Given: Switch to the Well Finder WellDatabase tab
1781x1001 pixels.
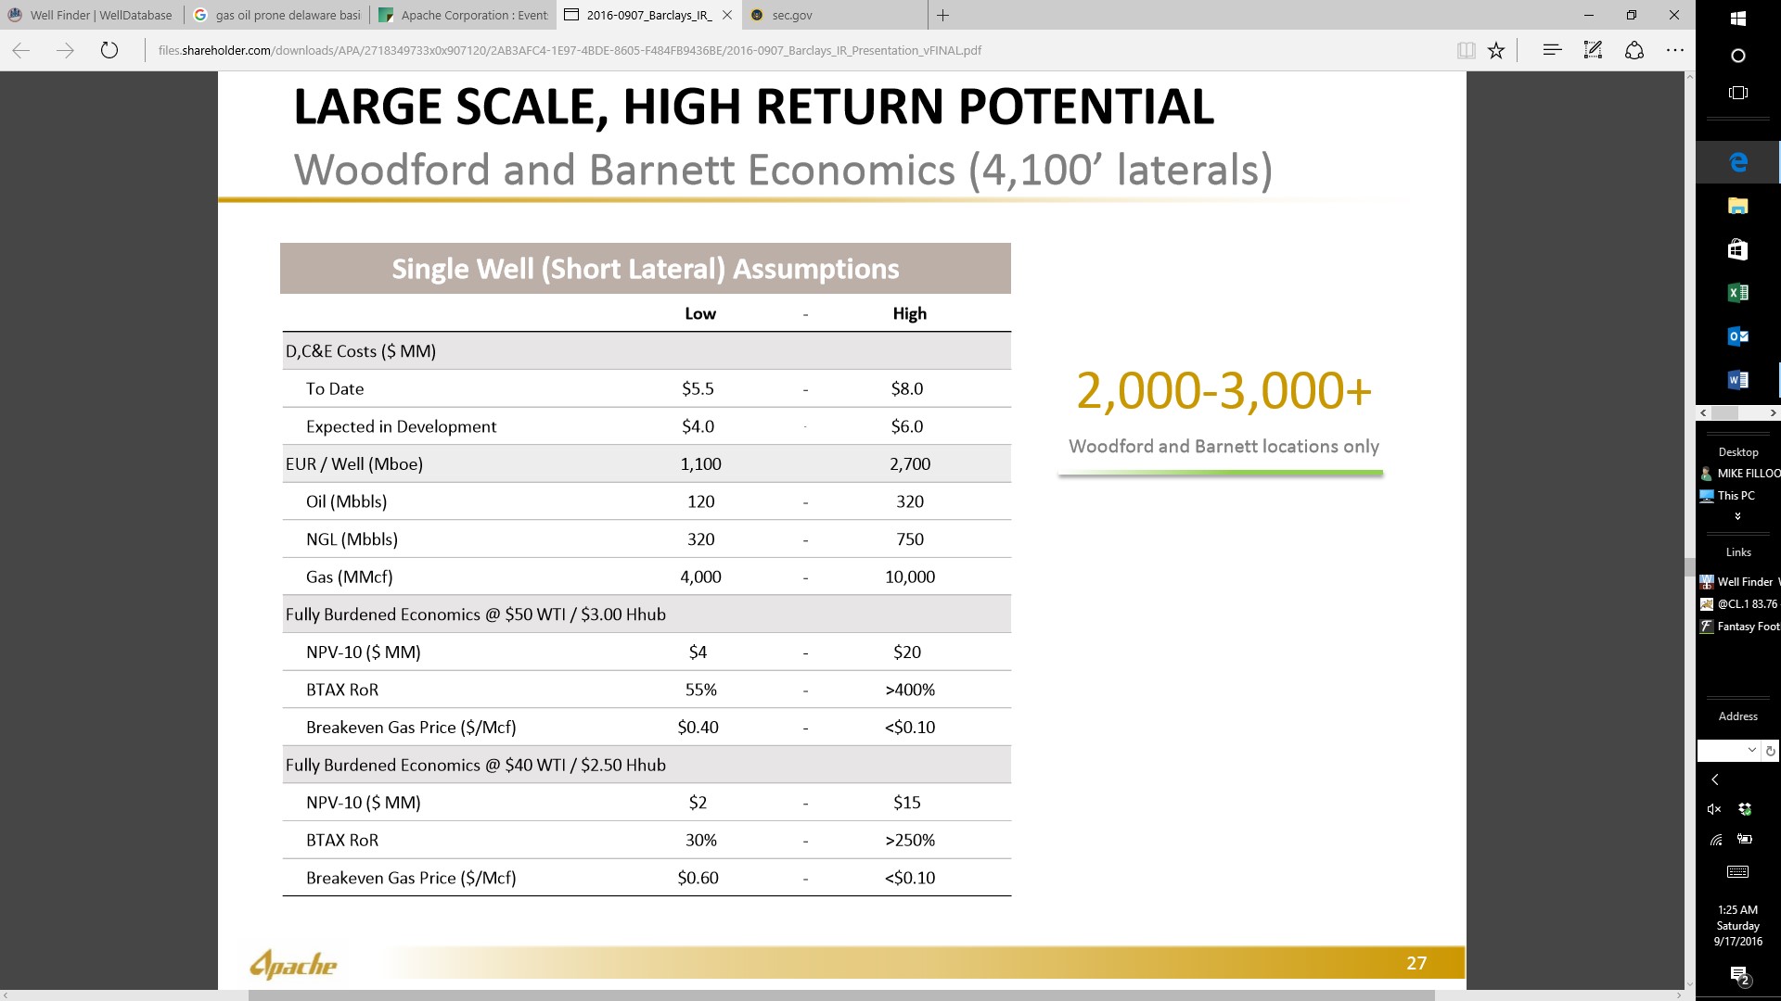Looking at the screenshot, I should click(92, 15).
